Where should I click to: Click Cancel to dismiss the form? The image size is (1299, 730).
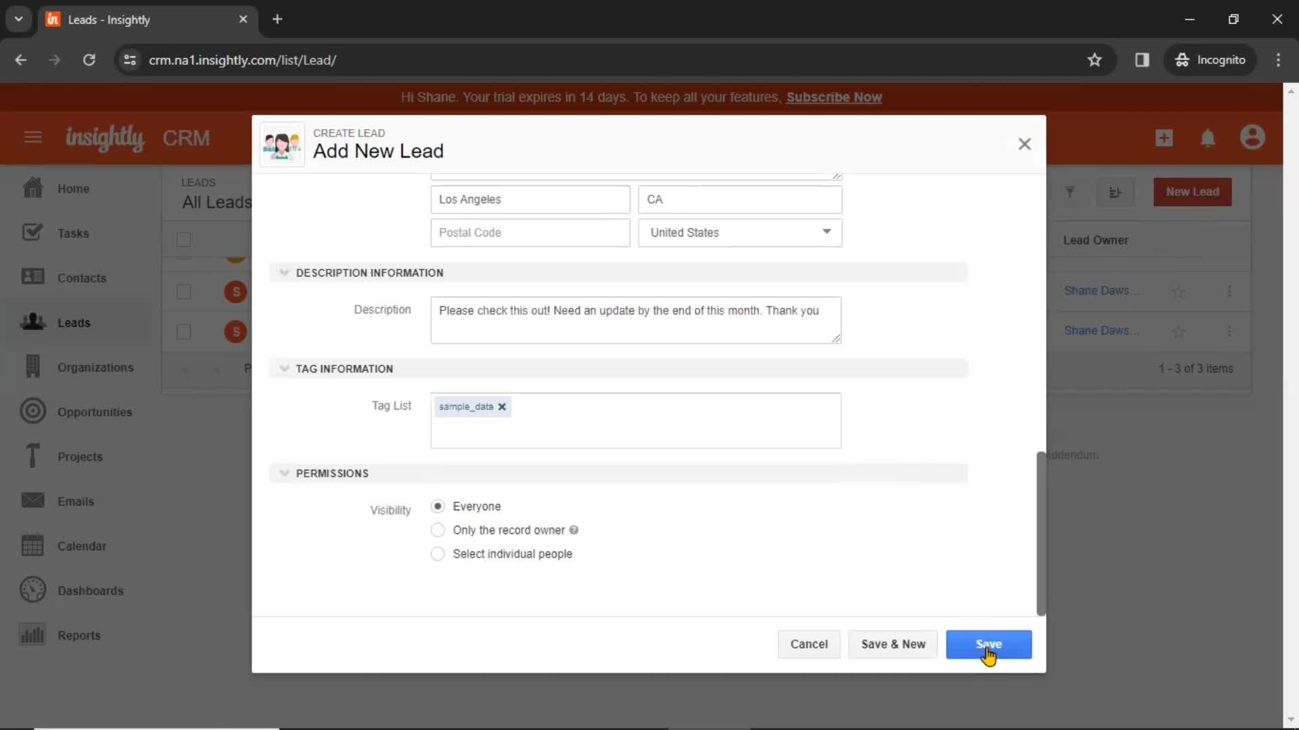(x=808, y=643)
